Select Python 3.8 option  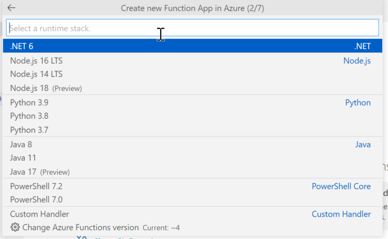click(29, 116)
